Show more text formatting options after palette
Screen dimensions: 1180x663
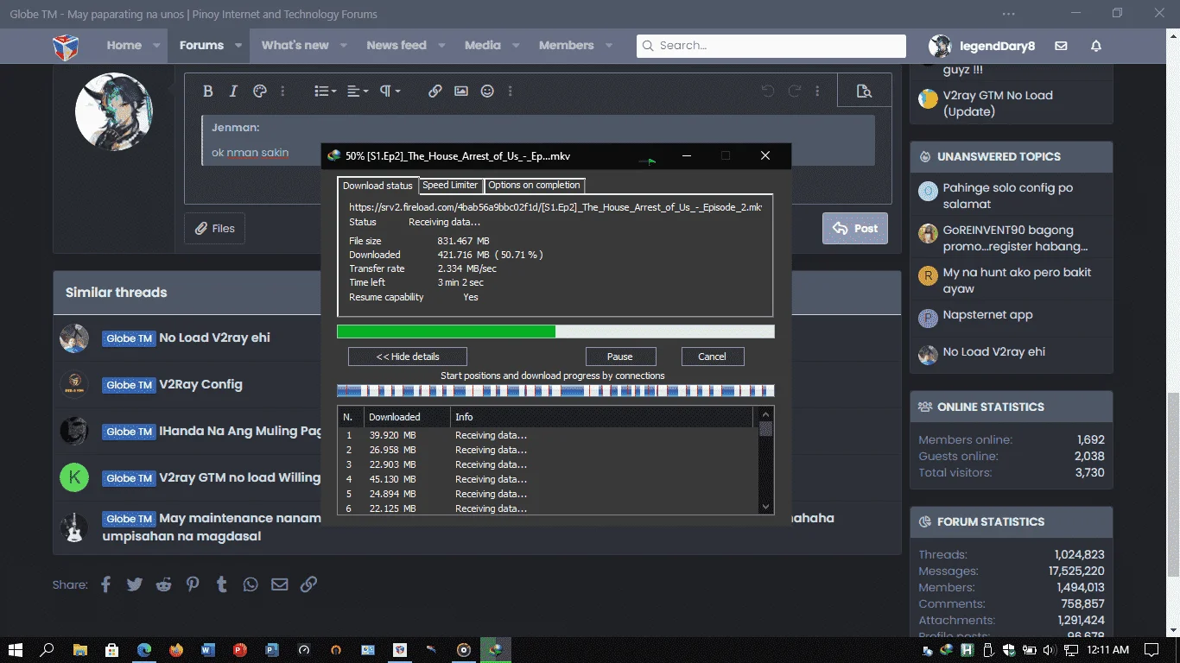point(282,91)
